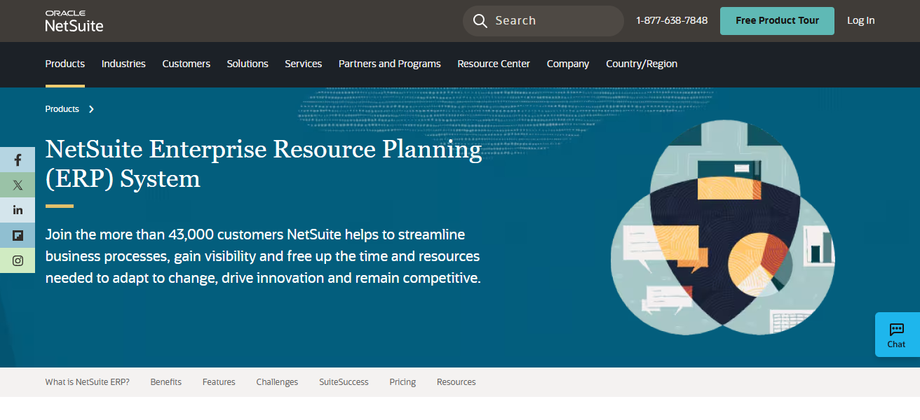Viewport: 920px width, 420px height.
Task: Click the Oracle NetSuite logo
Action: click(x=74, y=20)
